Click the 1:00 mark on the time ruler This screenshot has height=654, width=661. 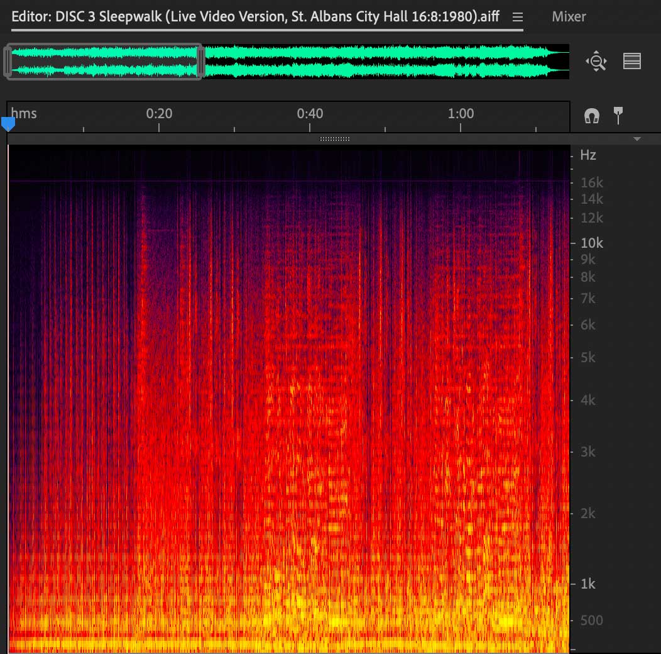(461, 114)
